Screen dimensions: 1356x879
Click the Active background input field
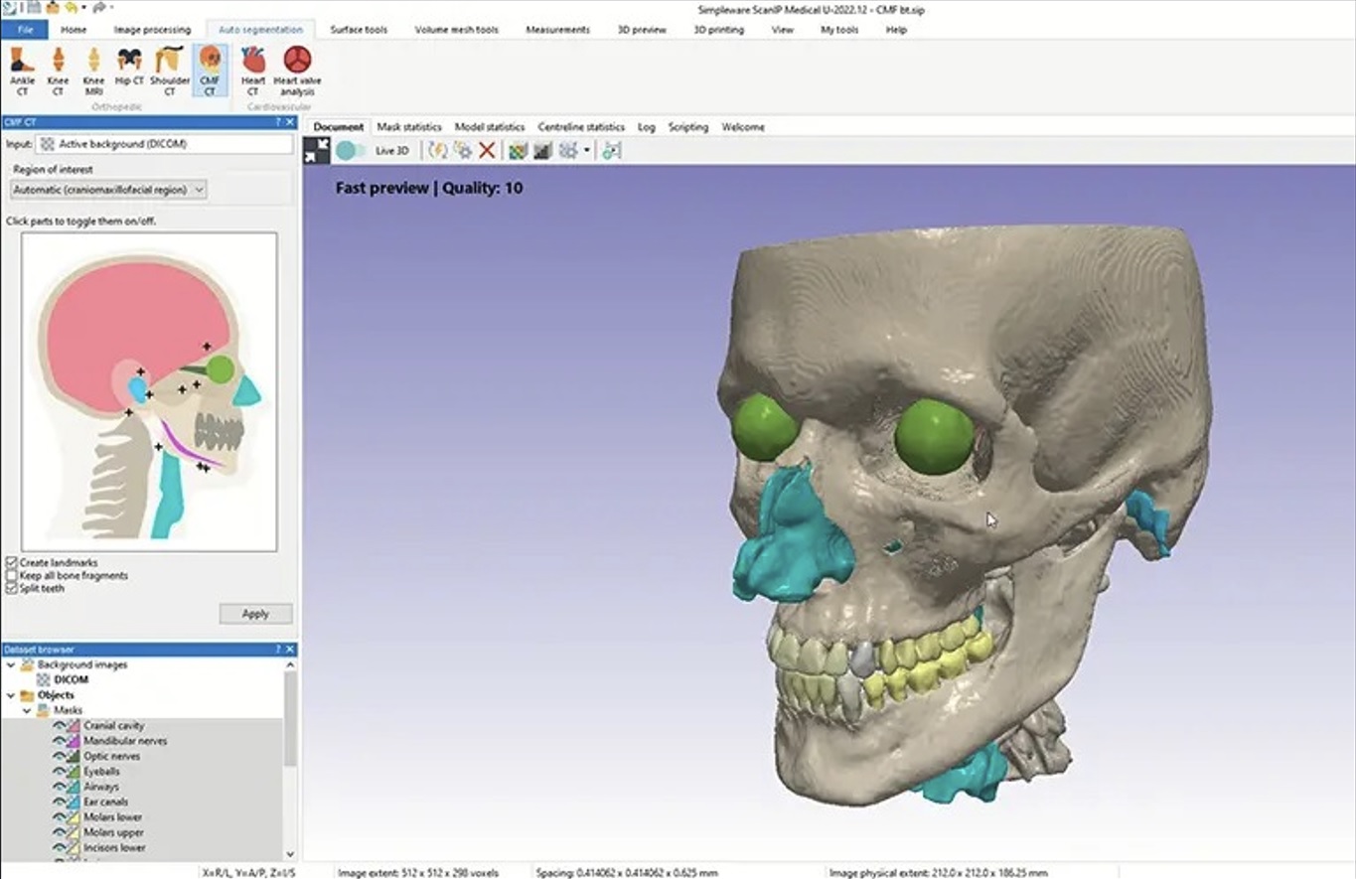[x=164, y=144]
